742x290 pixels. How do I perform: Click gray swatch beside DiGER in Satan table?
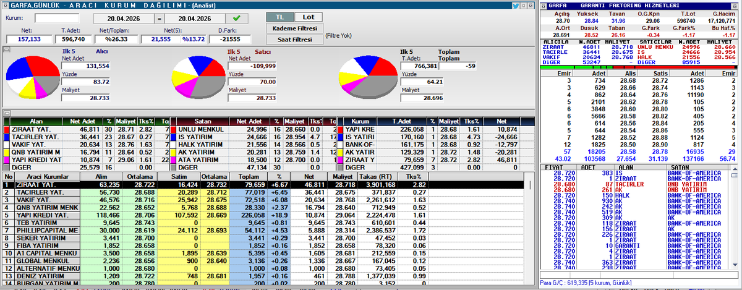[173, 167]
